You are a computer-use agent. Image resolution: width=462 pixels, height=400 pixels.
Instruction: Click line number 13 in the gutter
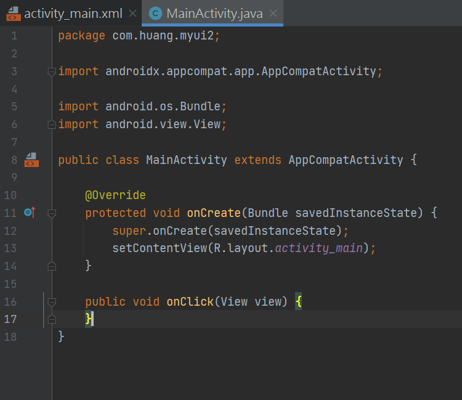pos(10,248)
